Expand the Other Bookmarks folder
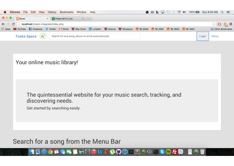This screenshot has width=234, height=166. coord(221,29)
